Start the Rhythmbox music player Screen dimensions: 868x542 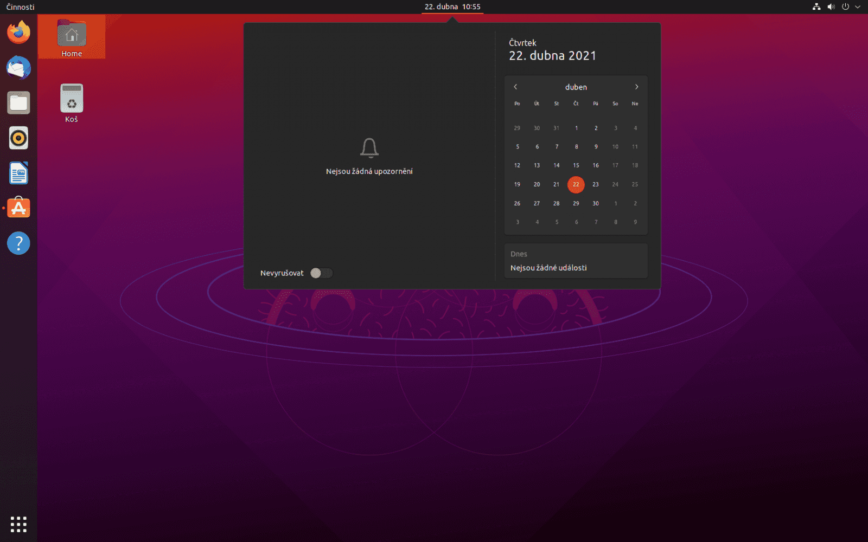point(18,138)
